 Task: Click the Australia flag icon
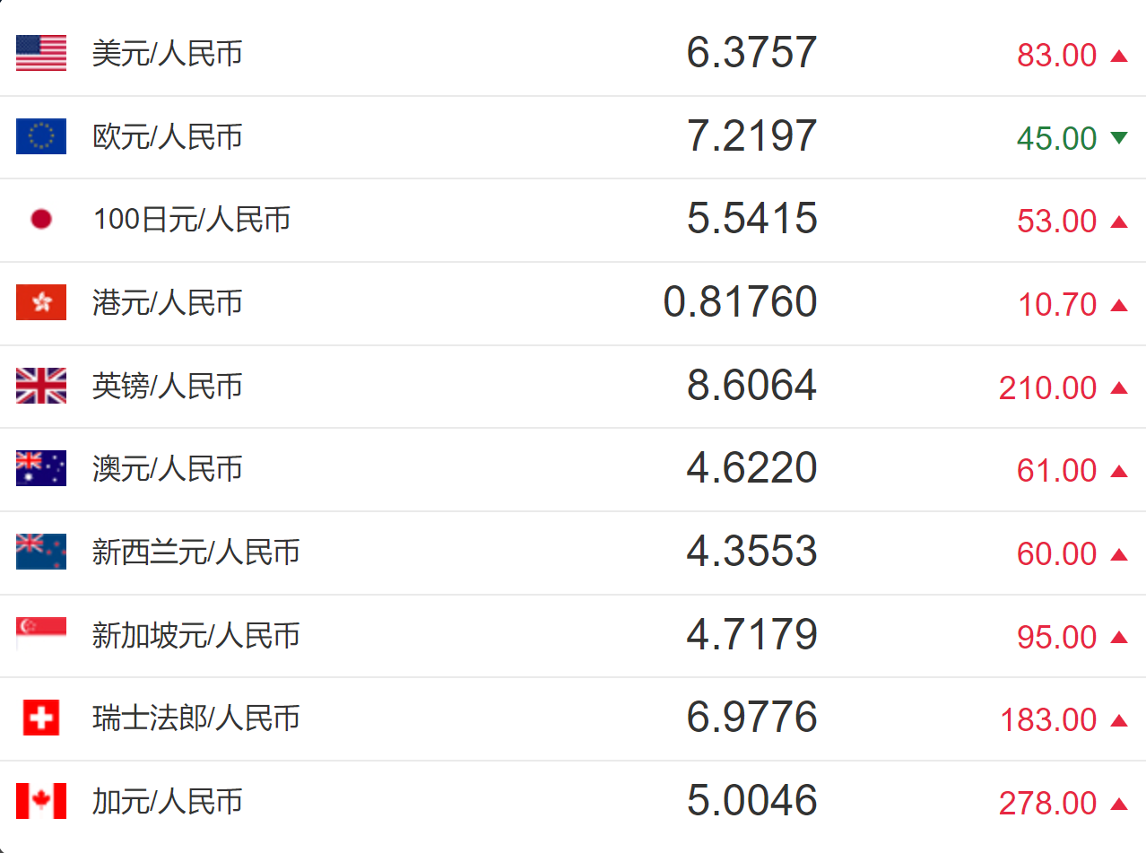pos(41,468)
